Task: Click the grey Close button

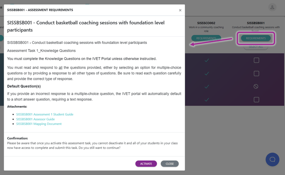Action: coord(169,164)
